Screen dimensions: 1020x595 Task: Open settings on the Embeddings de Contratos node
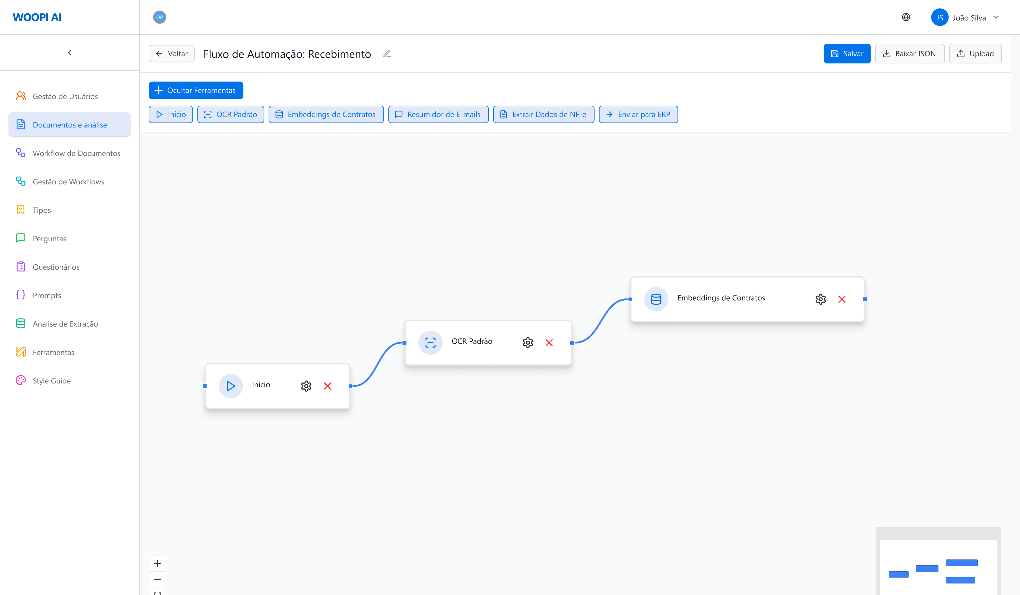pyautogui.click(x=820, y=299)
